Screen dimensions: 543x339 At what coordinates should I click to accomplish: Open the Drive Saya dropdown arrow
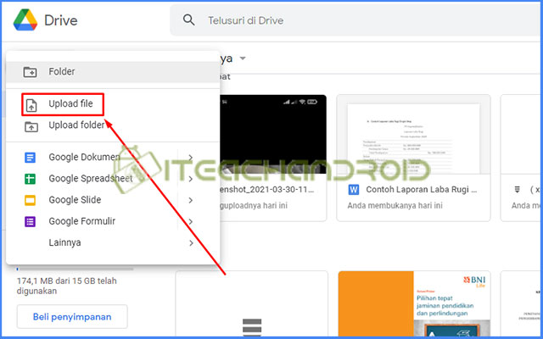[x=243, y=58]
